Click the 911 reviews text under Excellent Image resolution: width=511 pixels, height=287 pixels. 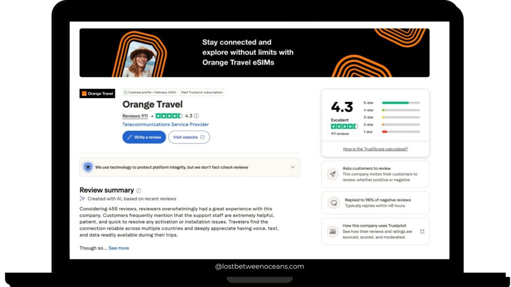pyautogui.click(x=340, y=134)
